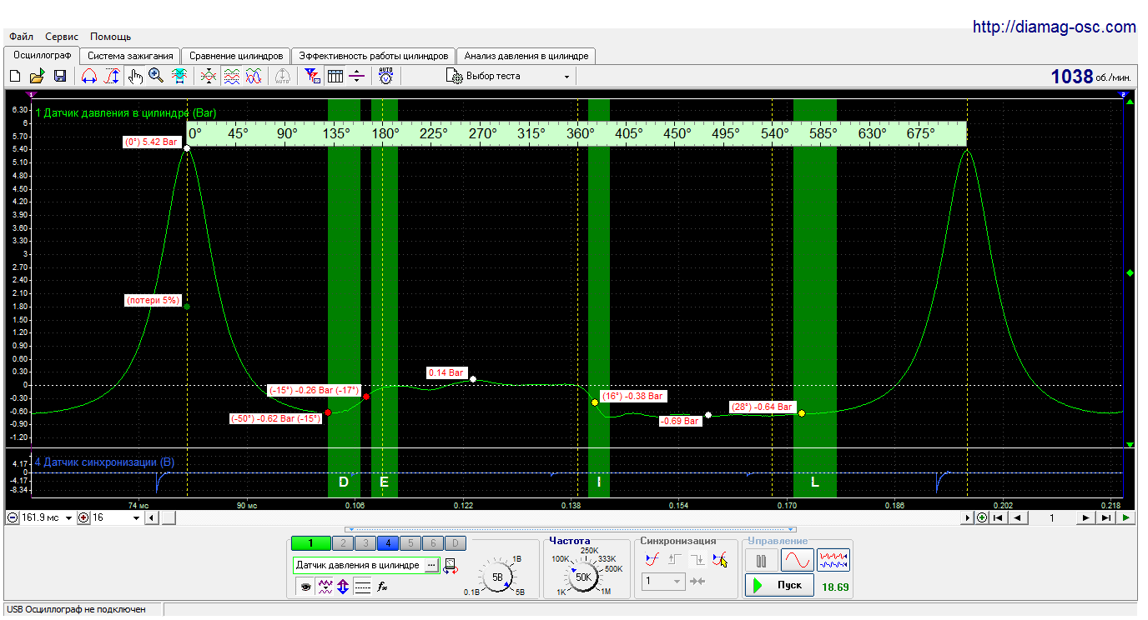The height and width of the screenshot is (620, 1148).
Task: Click the grayed AUTO scale icon
Action: 282,76
